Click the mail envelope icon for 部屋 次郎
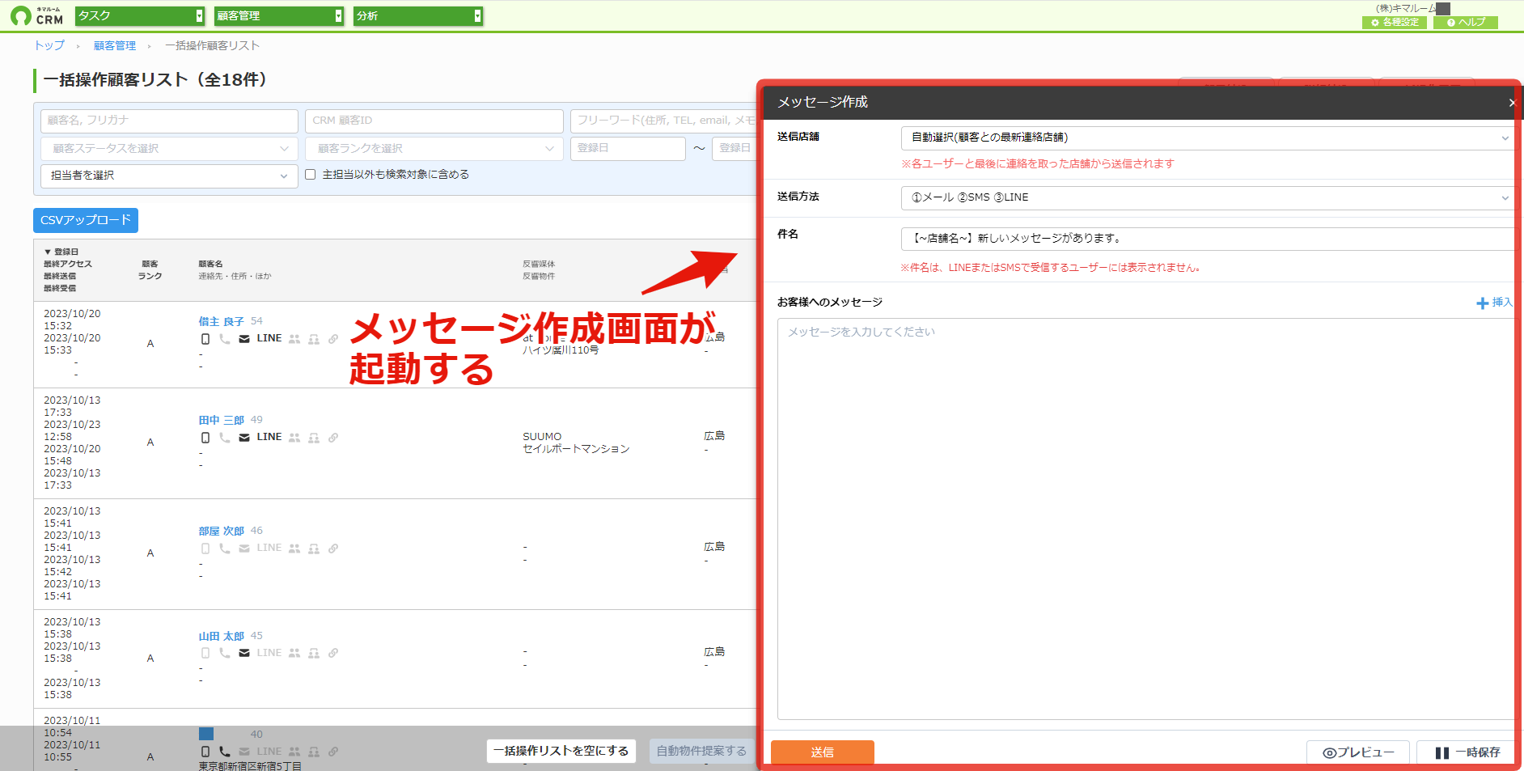1524x771 pixels. (x=244, y=549)
